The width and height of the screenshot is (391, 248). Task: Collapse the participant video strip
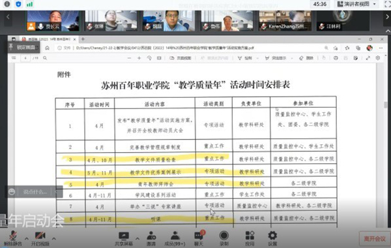click(388, 31)
